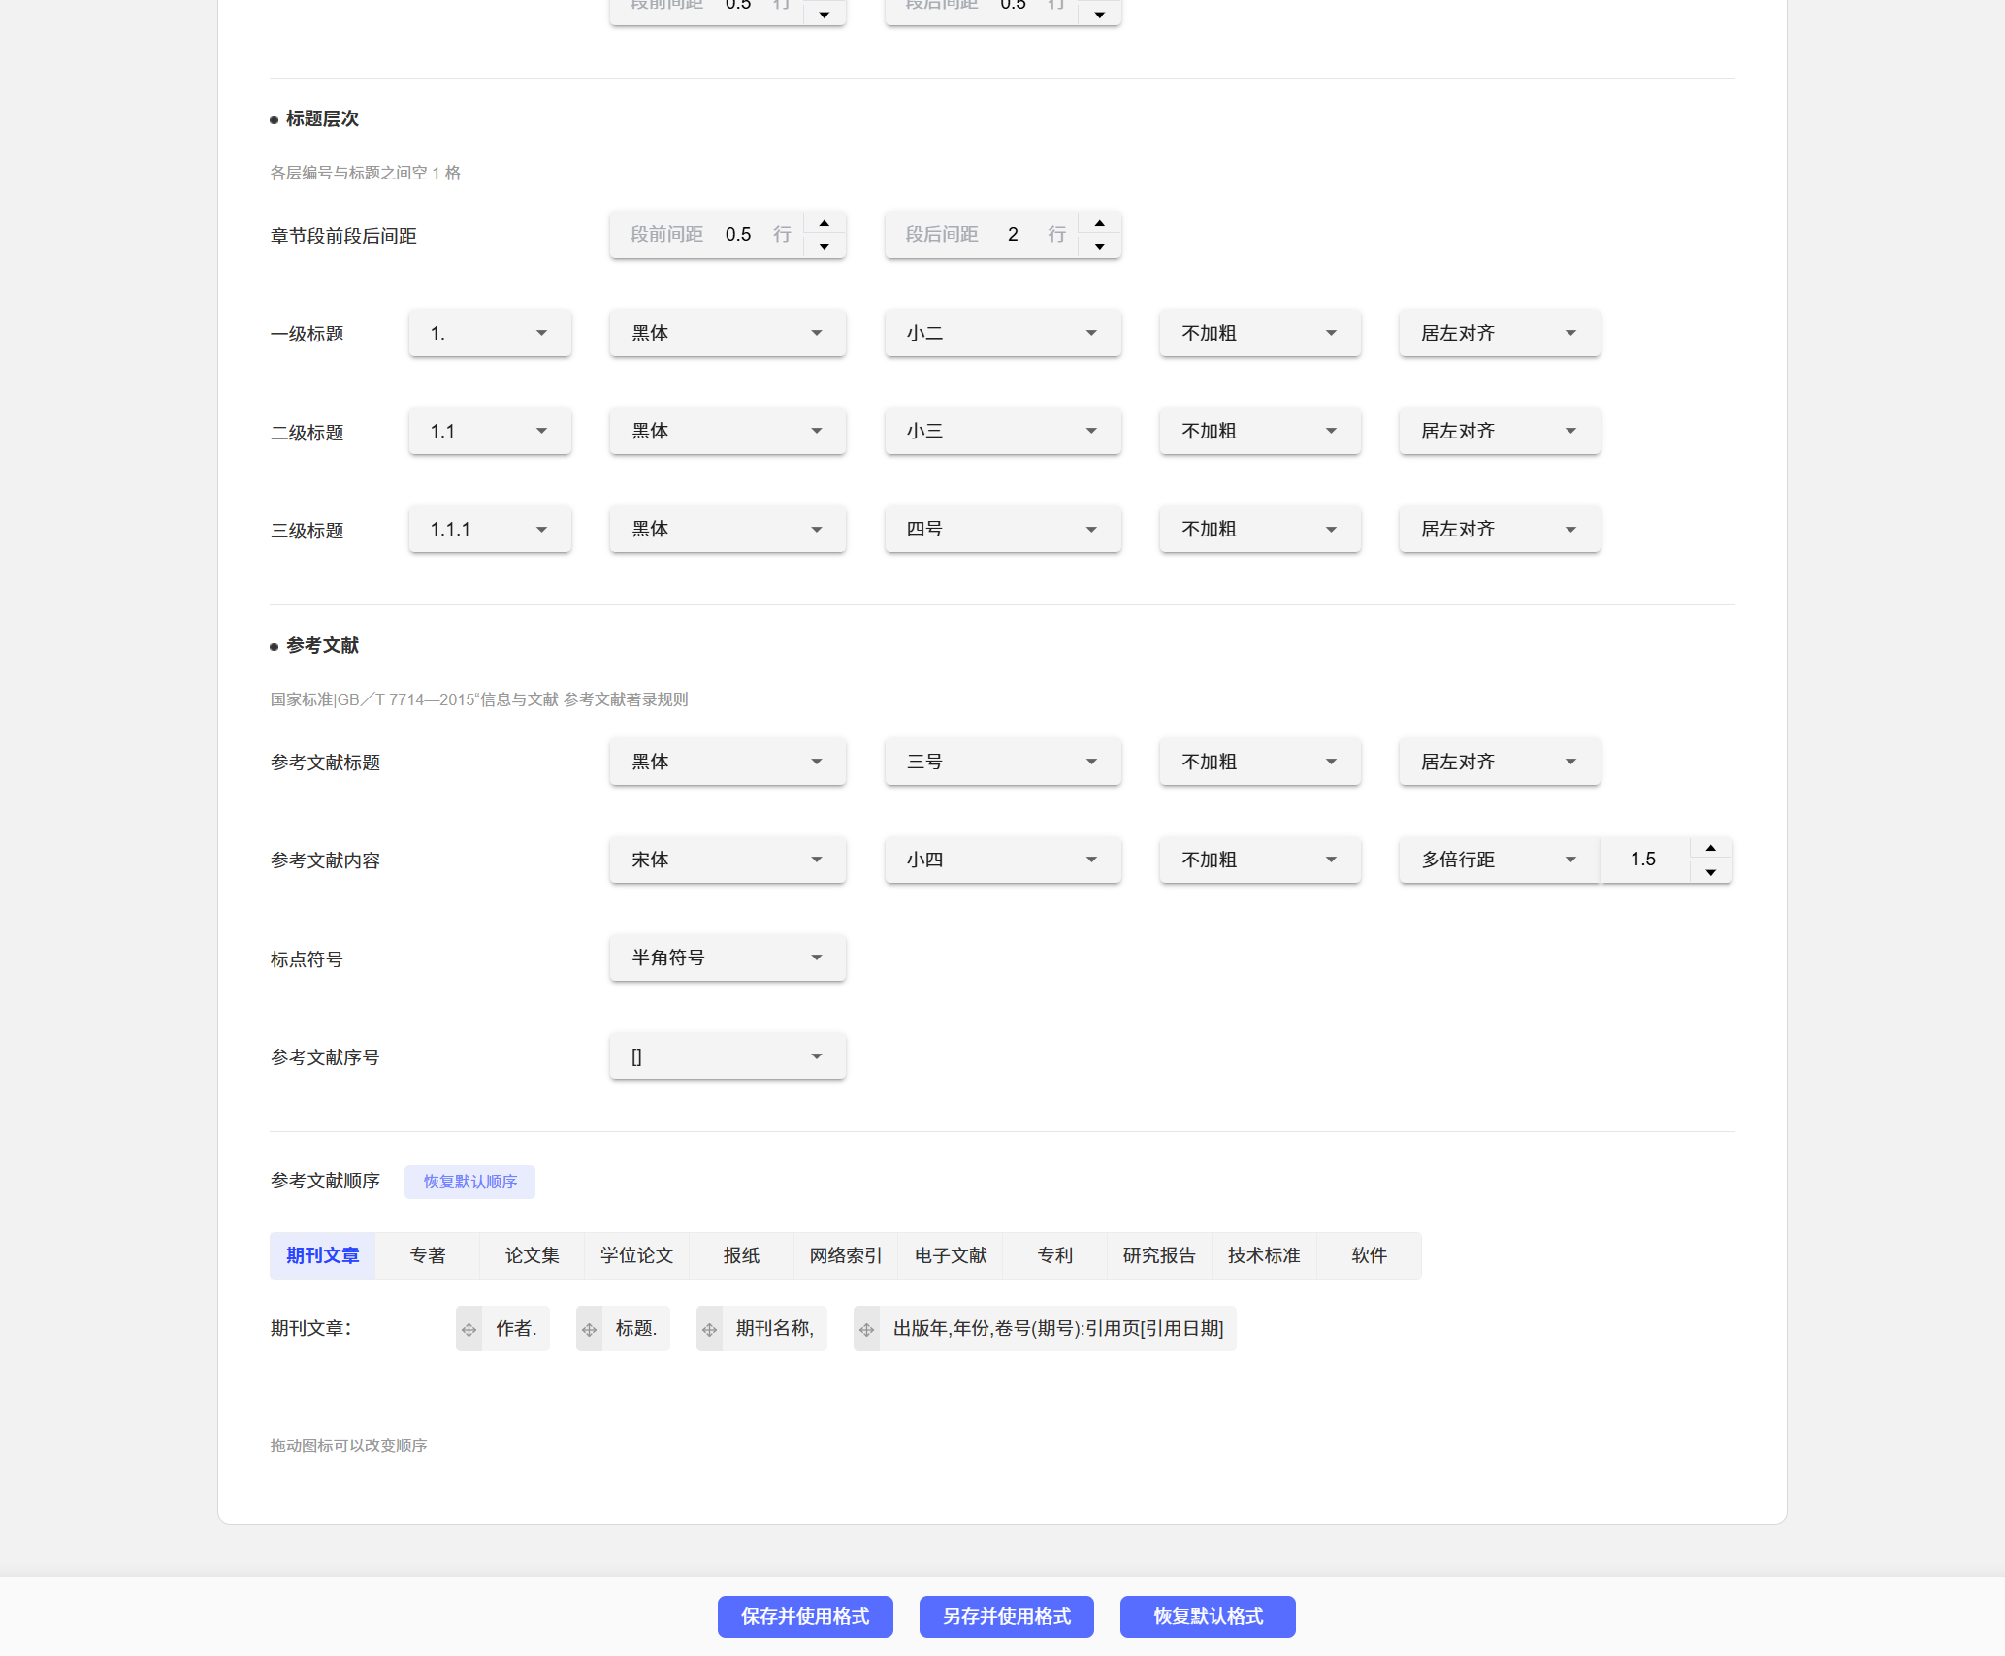Viewport: 2005px width, 1656px height.
Task: Increase chapter 段前间距 with up arrow
Action: (x=825, y=223)
